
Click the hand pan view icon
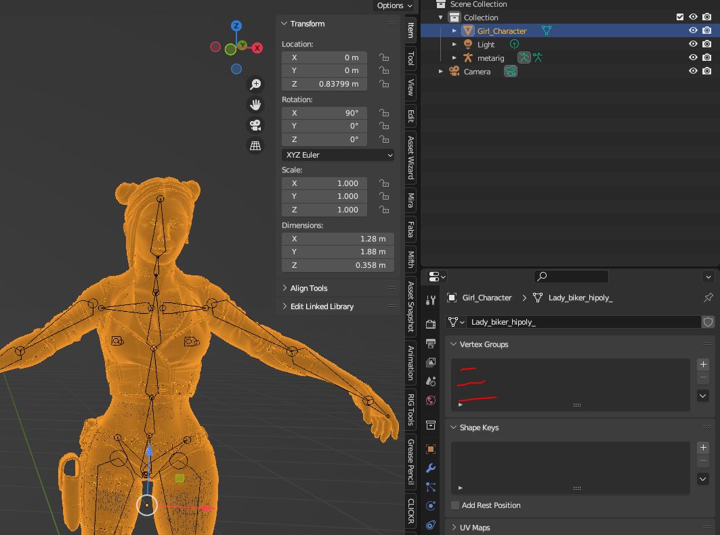coord(255,105)
